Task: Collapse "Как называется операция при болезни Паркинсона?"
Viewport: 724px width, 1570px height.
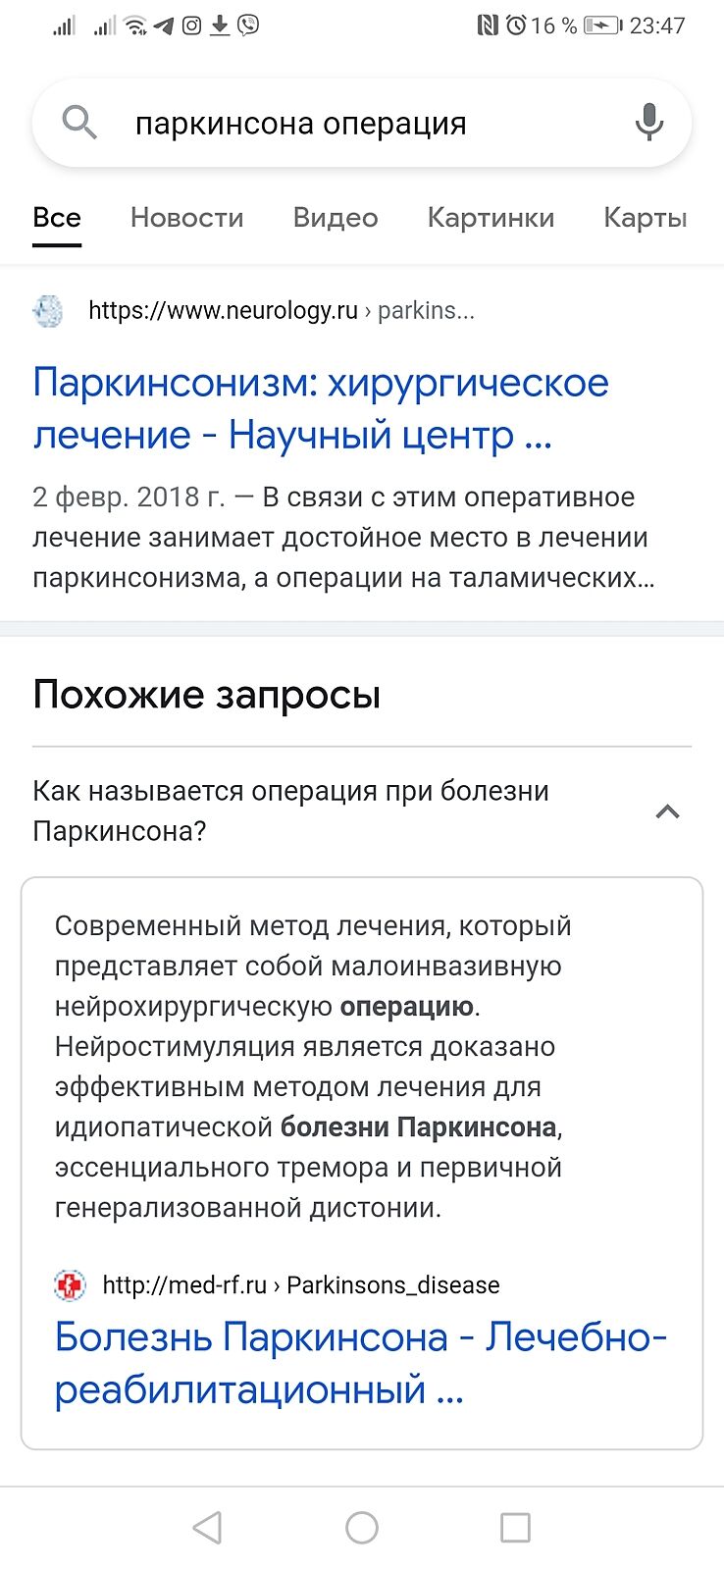Action: point(290,811)
